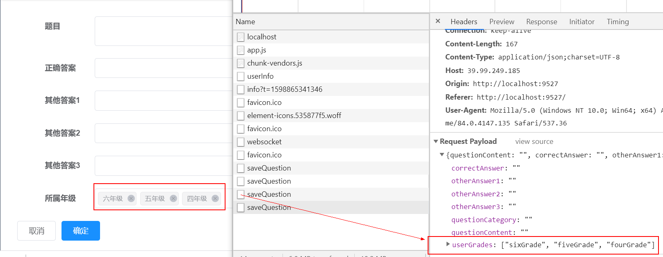The width and height of the screenshot is (663, 257).
Task: Click the Host header value 39.99.249.185
Action: click(x=494, y=71)
